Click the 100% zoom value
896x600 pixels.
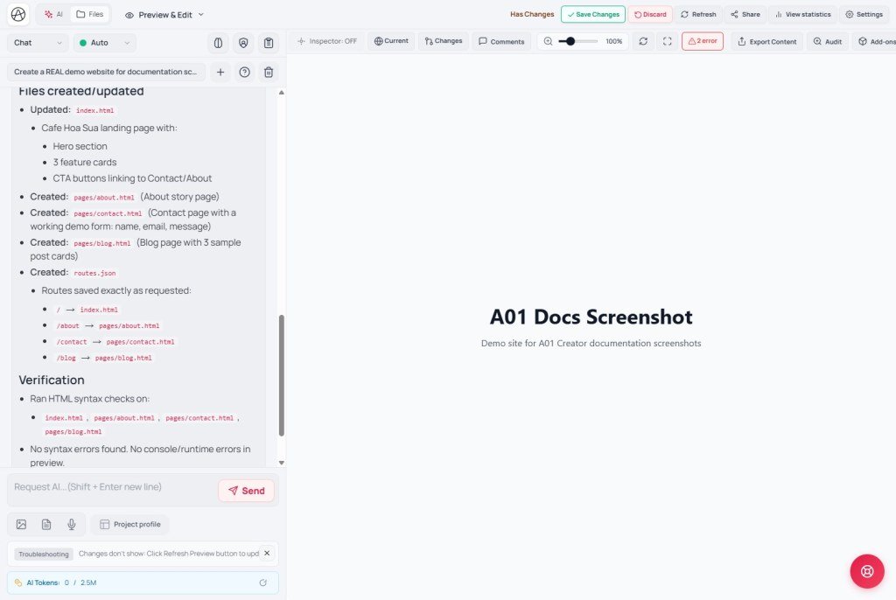coord(613,41)
